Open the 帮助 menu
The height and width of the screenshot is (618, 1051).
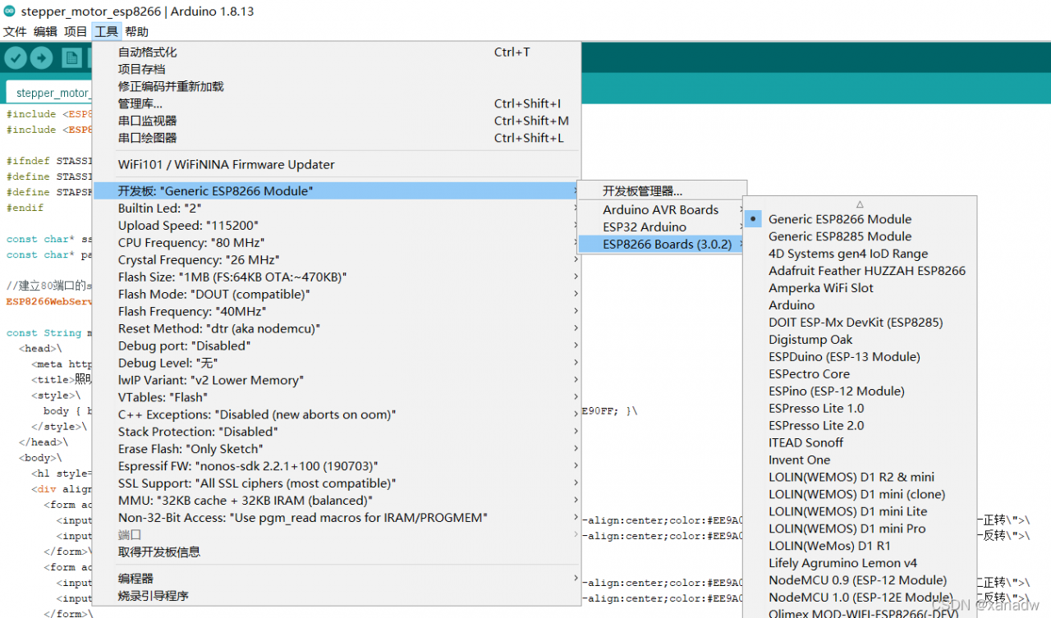136,32
